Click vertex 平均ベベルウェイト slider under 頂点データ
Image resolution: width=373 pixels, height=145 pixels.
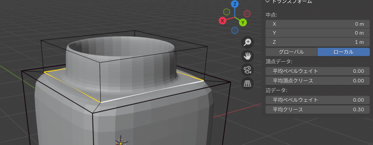tap(317, 71)
